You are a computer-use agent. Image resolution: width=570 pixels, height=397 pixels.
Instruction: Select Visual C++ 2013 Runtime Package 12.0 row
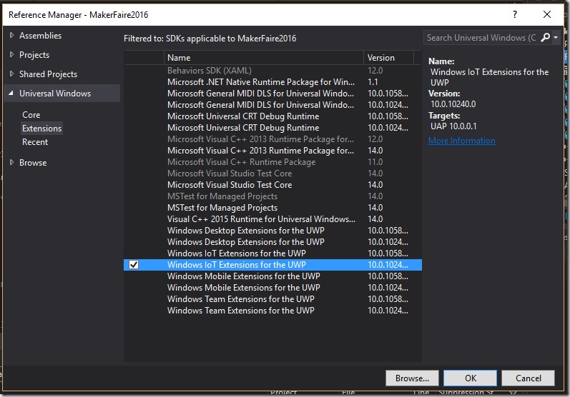pos(272,139)
